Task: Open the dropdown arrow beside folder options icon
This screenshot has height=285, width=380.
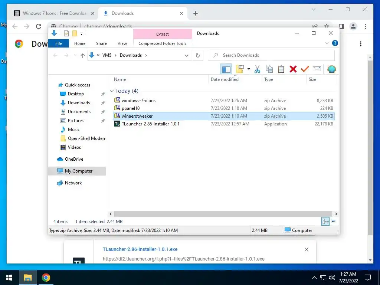Action: pos(249,69)
